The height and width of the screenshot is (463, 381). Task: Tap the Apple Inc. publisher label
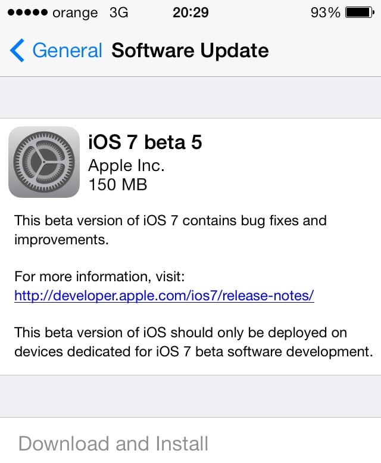[126, 166]
